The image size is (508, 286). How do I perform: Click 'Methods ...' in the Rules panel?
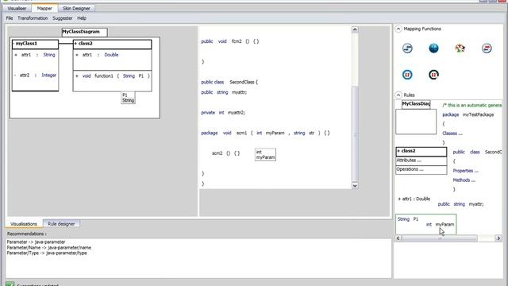coord(464,180)
